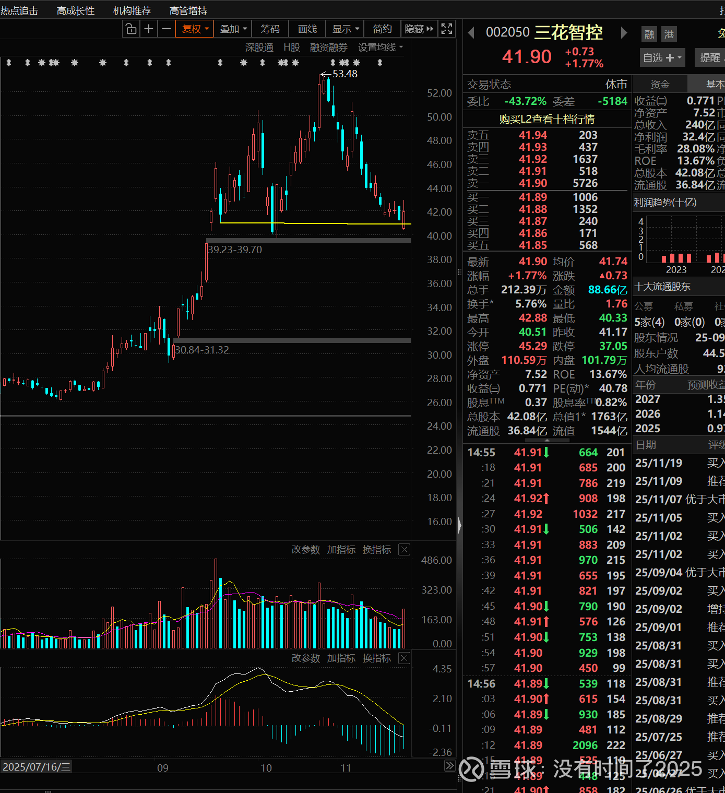This screenshot has width=725, height=793.
Task: Go to previous stock with left arrow
Action: [471, 33]
